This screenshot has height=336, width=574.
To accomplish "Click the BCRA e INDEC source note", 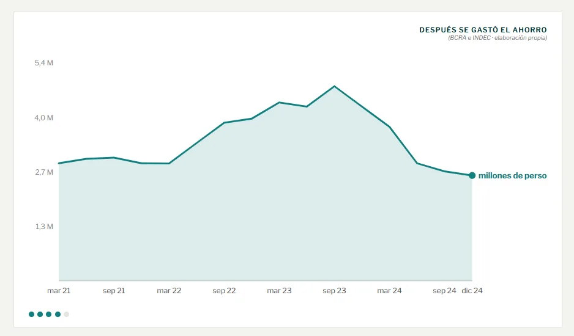I will [x=498, y=38].
